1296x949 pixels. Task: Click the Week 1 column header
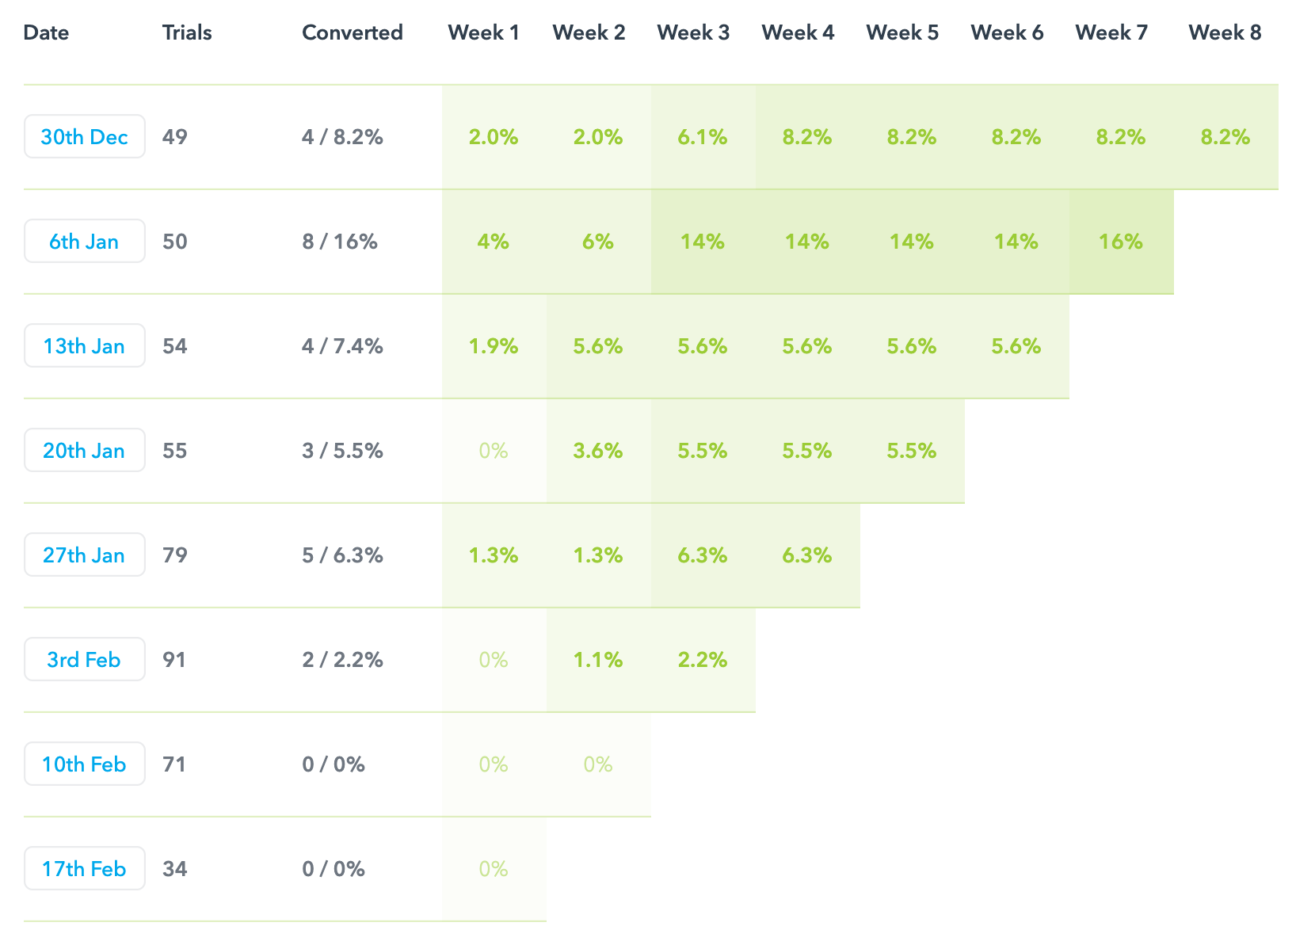[x=483, y=32]
